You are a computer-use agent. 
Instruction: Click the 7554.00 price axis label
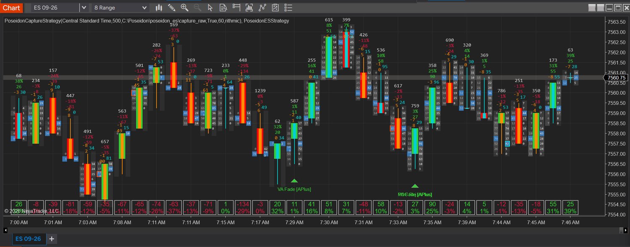coord(616,215)
